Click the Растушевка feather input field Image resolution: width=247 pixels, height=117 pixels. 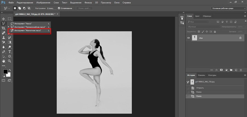click(51, 8)
